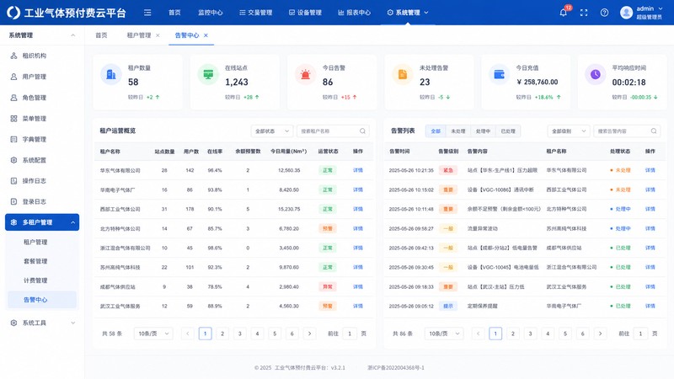
Task: Click the 平均响应时间 clock icon
Action: [x=596, y=74]
